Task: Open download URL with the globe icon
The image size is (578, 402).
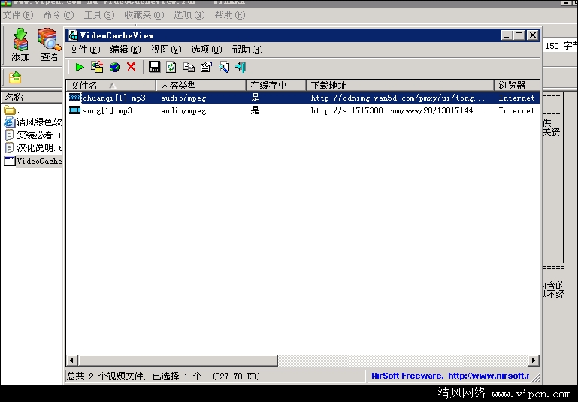Action: (114, 67)
